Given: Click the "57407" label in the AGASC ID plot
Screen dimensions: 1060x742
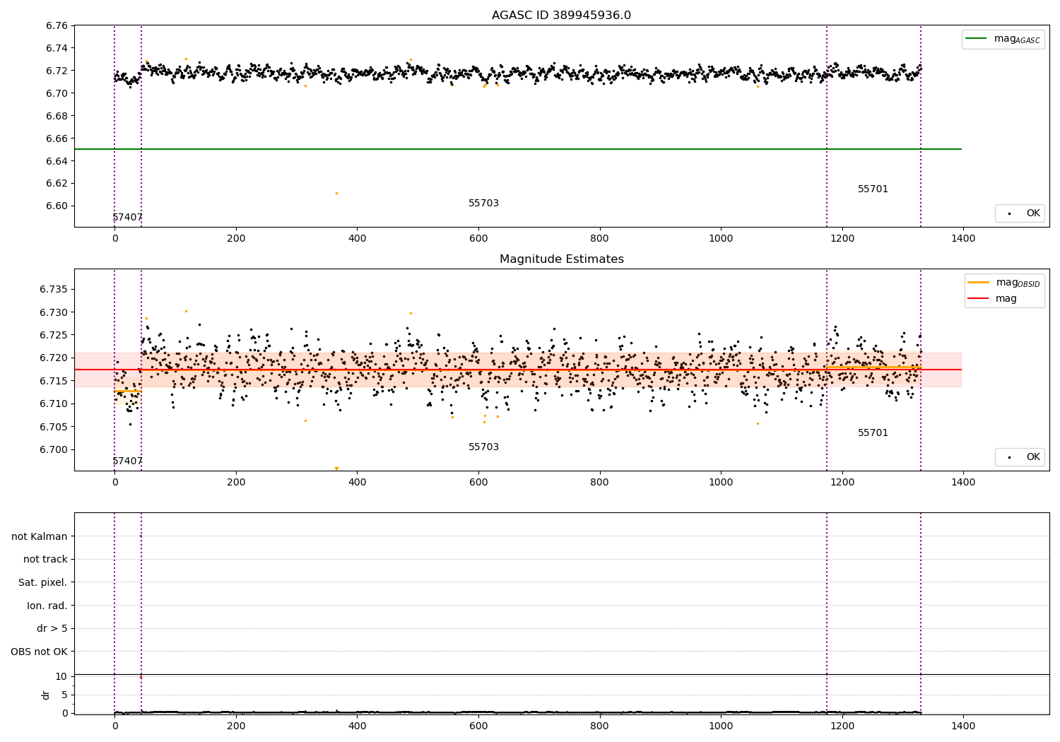Looking at the screenshot, I should coord(127,218).
